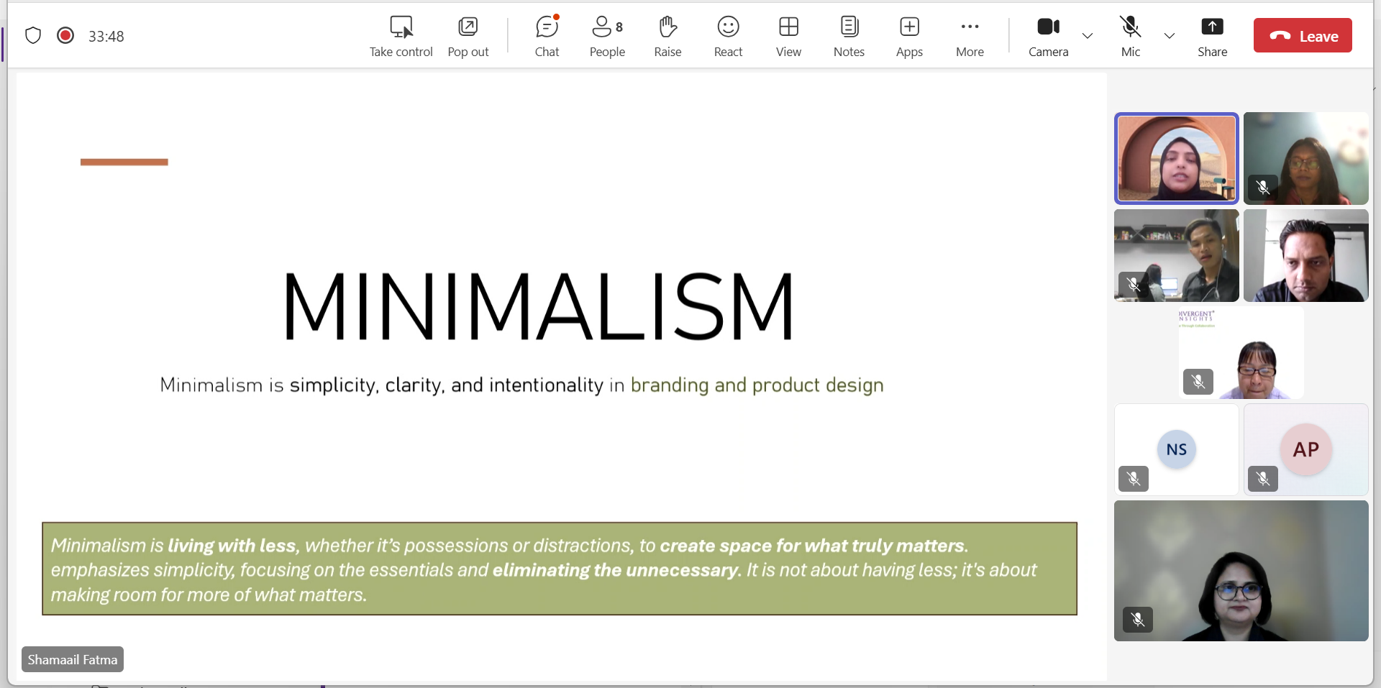Screen dimensions: 1381x688
Task: Open the Apps menu
Action: tap(909, 37)
